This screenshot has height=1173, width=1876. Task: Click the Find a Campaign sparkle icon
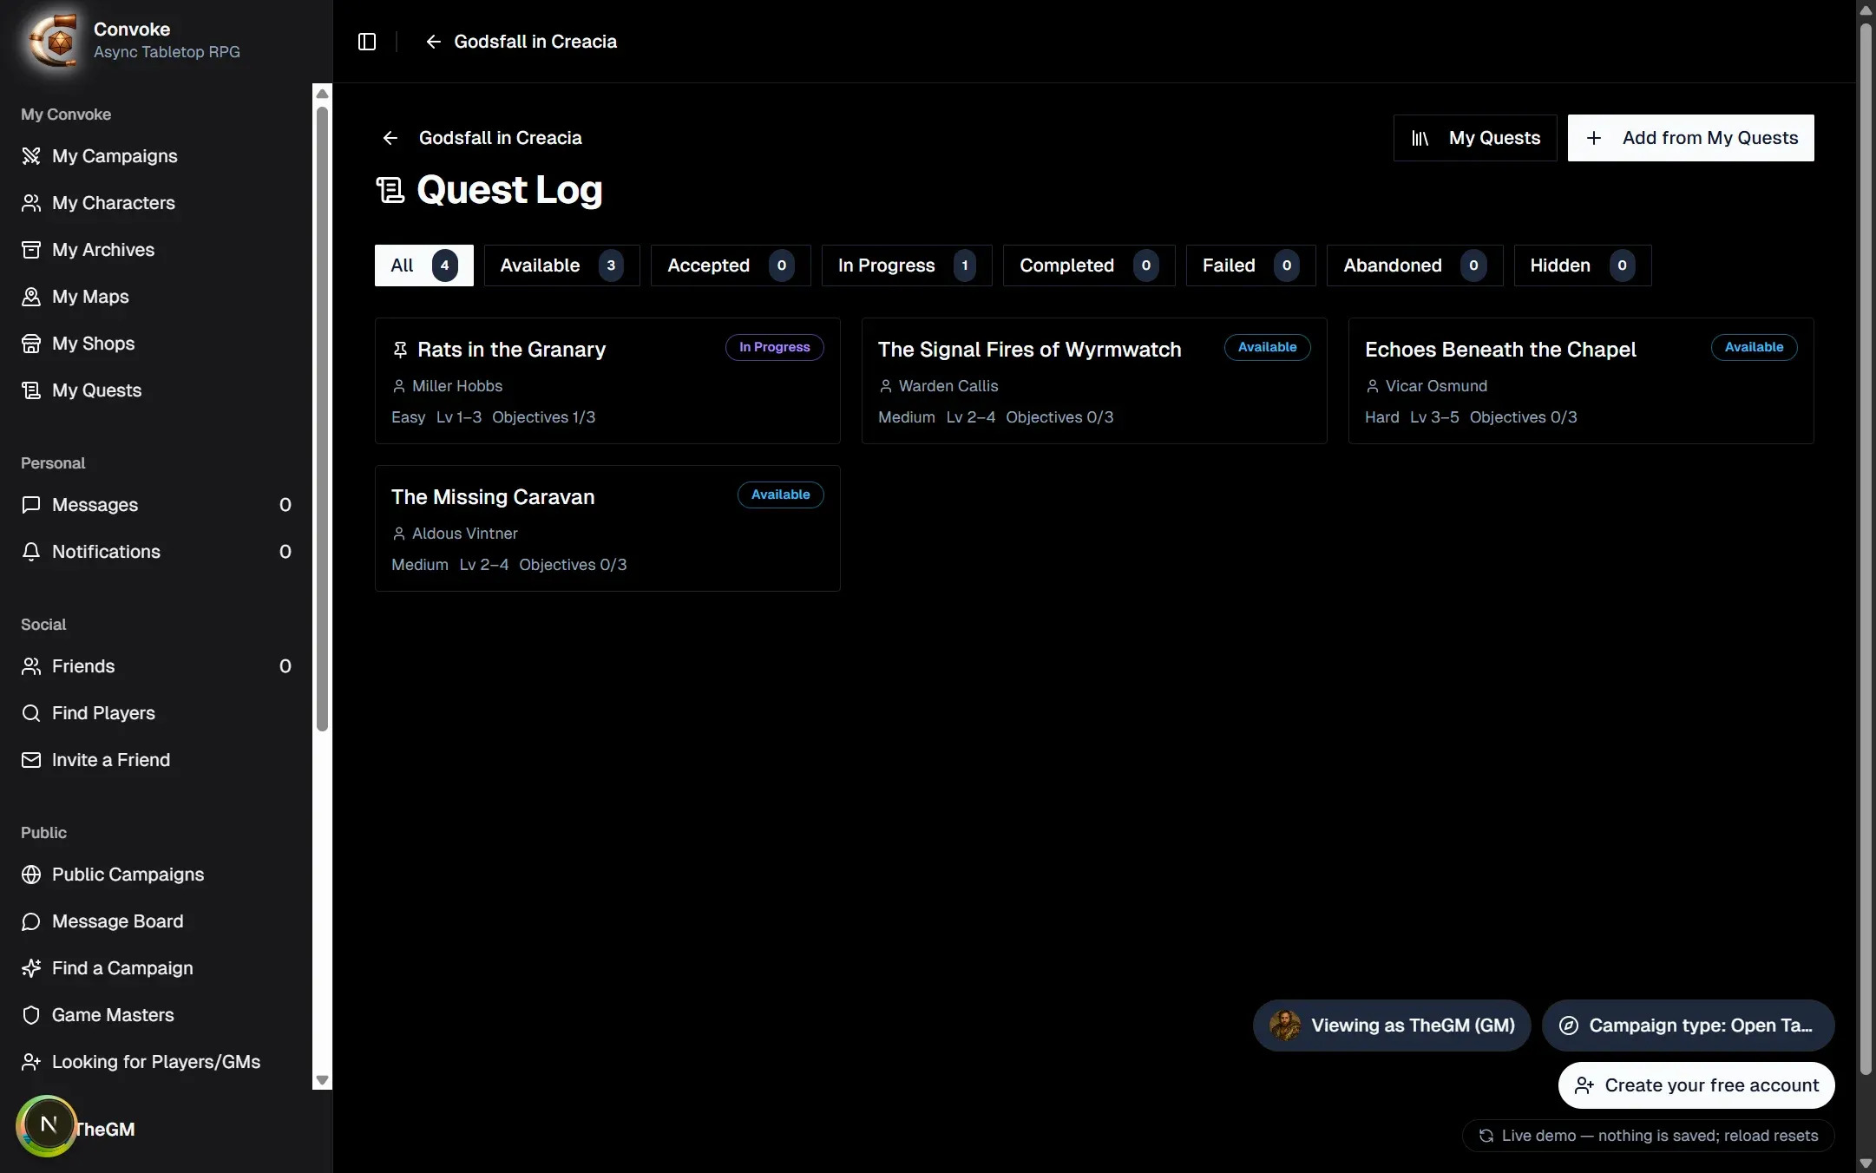pos(31,968)
